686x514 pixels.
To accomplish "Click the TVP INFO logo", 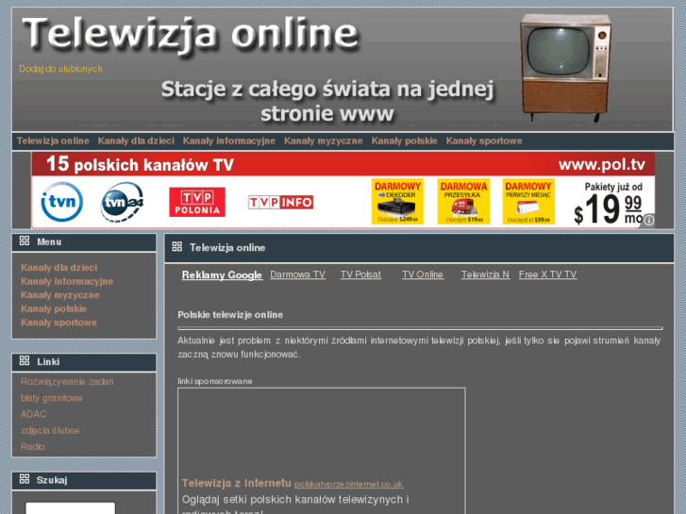I will pos(280,202).
